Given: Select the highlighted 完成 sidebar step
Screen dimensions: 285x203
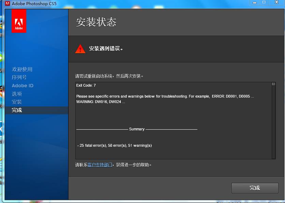Looking at the screenshot, I should 37,110.
